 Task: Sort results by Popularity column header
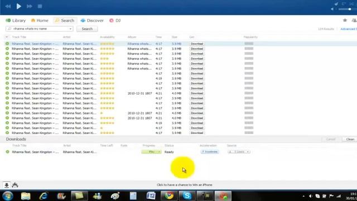click(250, 37)
